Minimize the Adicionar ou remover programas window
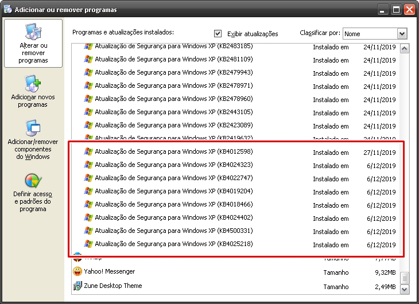 [x=383, y=10]
